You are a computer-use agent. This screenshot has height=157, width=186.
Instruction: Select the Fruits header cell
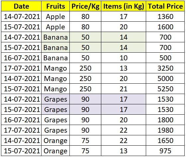click(55, 6)
